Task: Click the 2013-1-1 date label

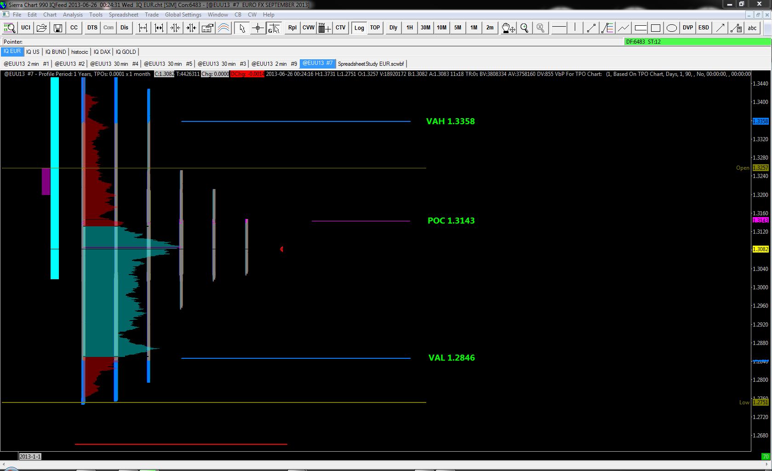Action: pyautogui.click(x=30, y=456)
